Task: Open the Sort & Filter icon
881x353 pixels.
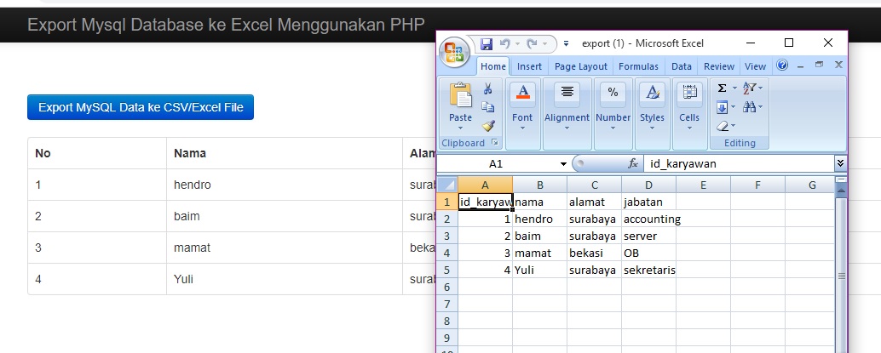Action: 750,88
